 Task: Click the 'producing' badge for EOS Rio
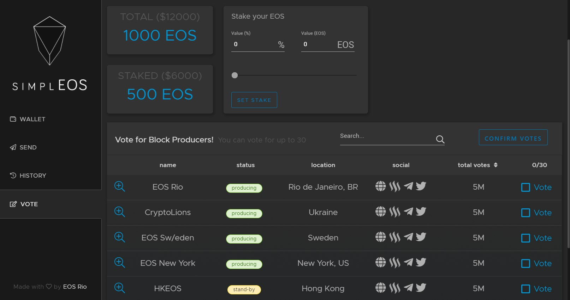pyautogui.click(x=244, y=188)
